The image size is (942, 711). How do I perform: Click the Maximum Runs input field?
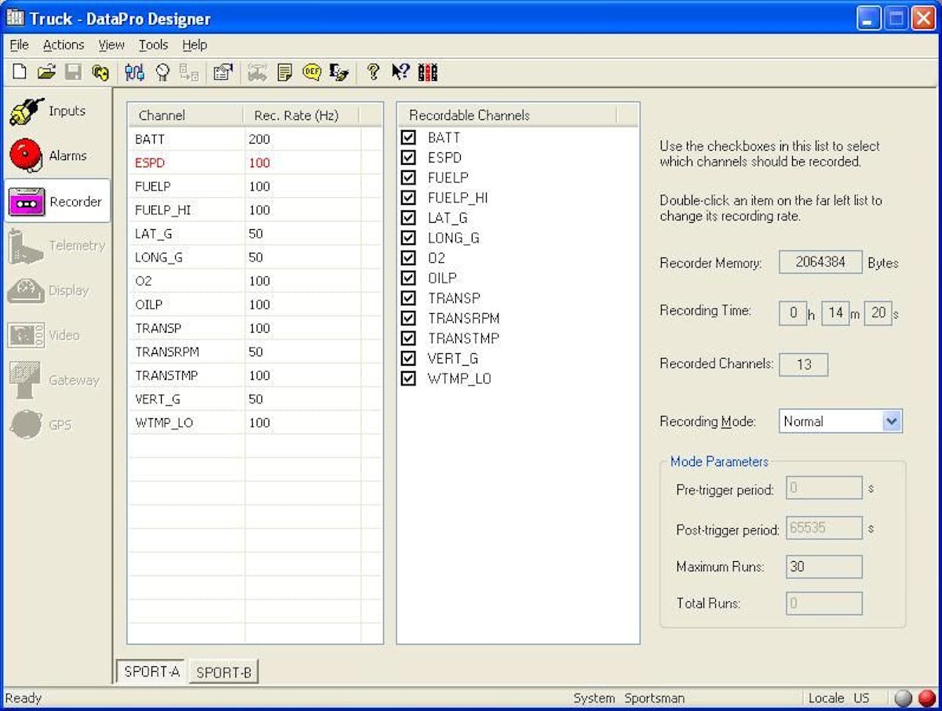coord(823,567)
